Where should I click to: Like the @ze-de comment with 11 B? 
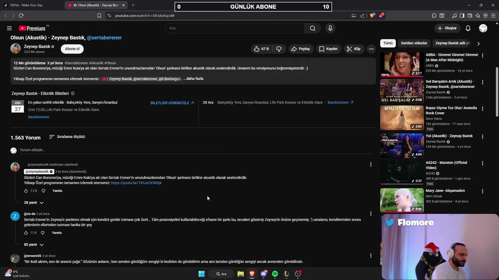[x=26, y=233]
